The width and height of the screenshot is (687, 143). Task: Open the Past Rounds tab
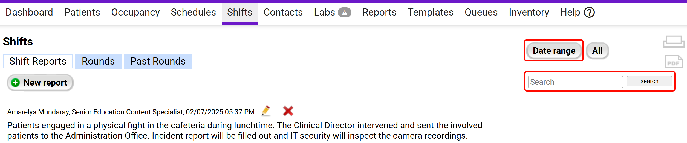tap(158, 62)
